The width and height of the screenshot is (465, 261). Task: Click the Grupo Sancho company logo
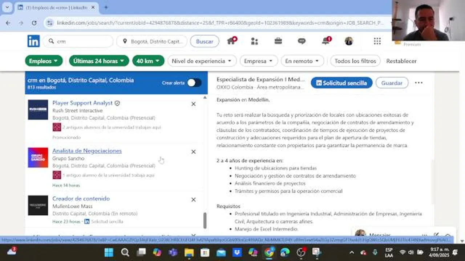pos(38,158)
